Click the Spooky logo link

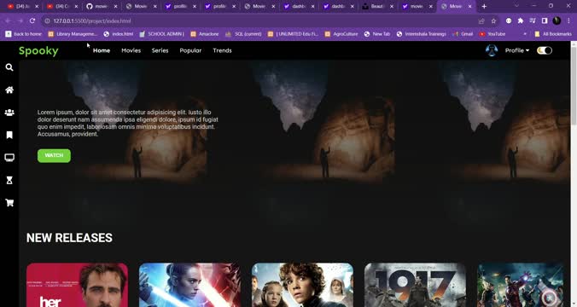38,50
